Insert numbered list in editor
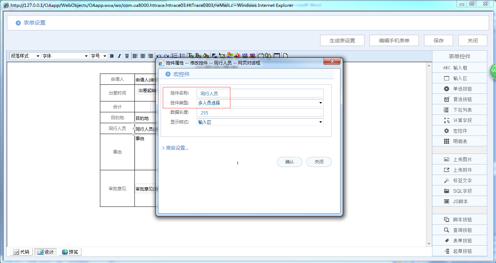The height and width of the screenshot is (263, 496). 175,56
